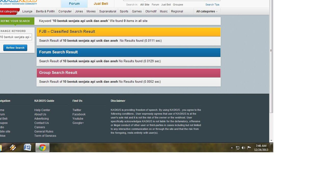
Task: Click the date 12/24/2013 in the tray
Action: click(x=261, y=150)
